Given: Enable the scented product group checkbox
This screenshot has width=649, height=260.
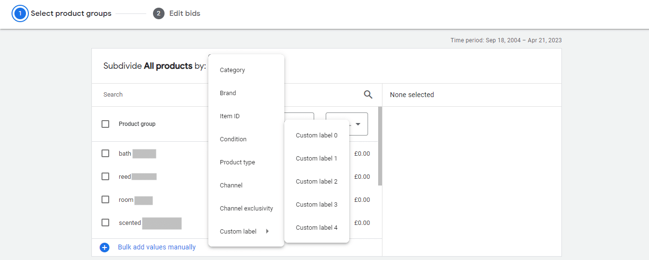Looking at the screenshot, I should pyautogui.click(x=105, y=223).
